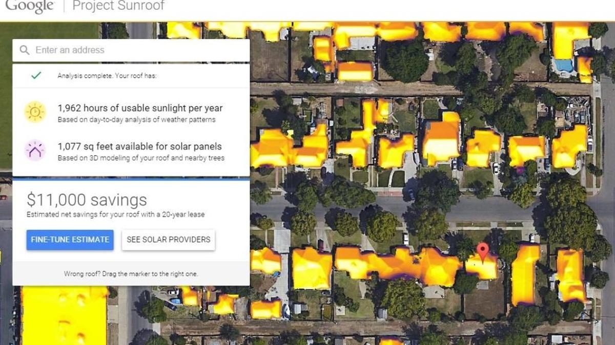Image resolution: width=615 pixels, height=345 pixels.
Task: Click the green analysis complete checkmark
Action: [x=36, y=75]
